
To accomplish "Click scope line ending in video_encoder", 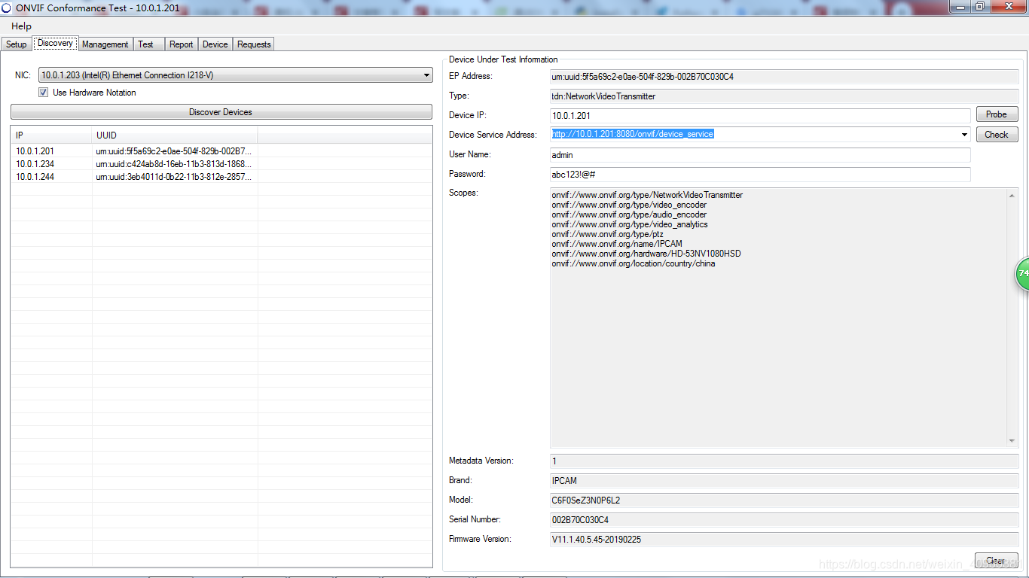I will [x=629, y=205].
